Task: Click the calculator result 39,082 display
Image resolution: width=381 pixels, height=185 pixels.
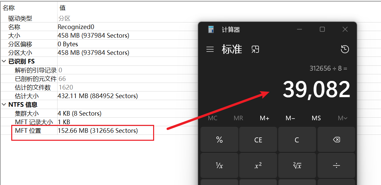Action: point(317,90)
